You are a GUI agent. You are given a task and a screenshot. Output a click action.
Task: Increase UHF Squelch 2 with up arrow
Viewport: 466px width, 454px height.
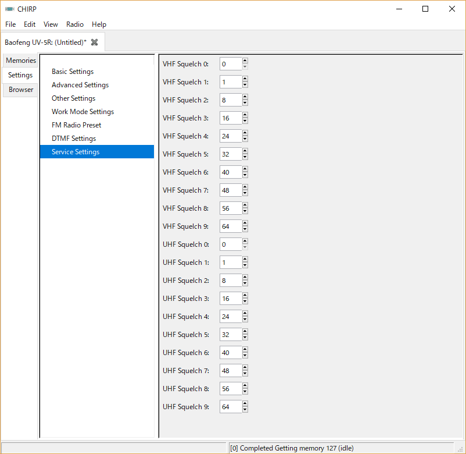click(x=245, y=277)
